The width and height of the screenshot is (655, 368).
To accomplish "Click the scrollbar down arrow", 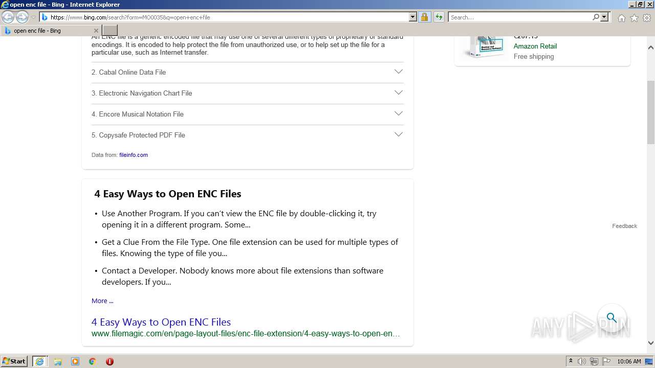I will point(651,343).
